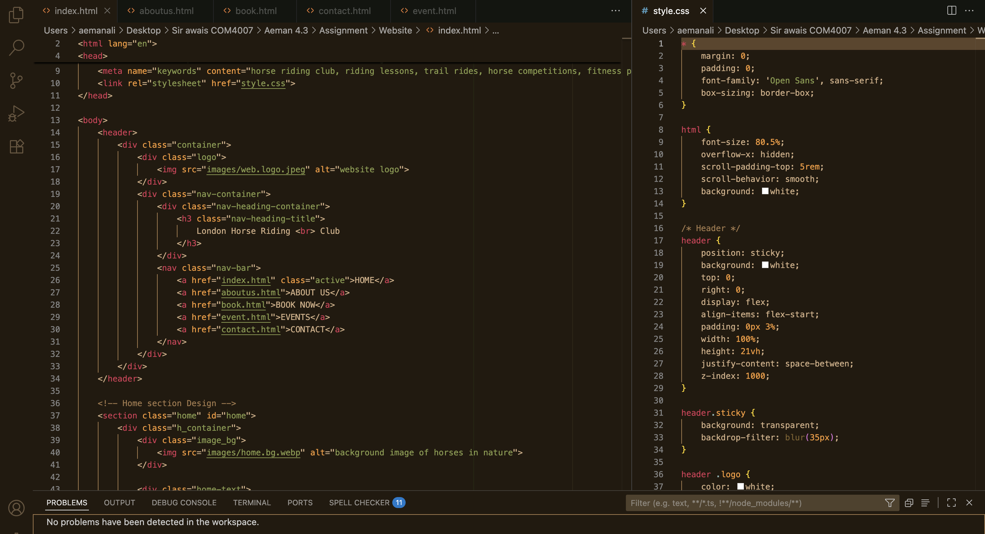Open the Source Control view
Viewport: 985px width, 534px height.
[16, 81]
